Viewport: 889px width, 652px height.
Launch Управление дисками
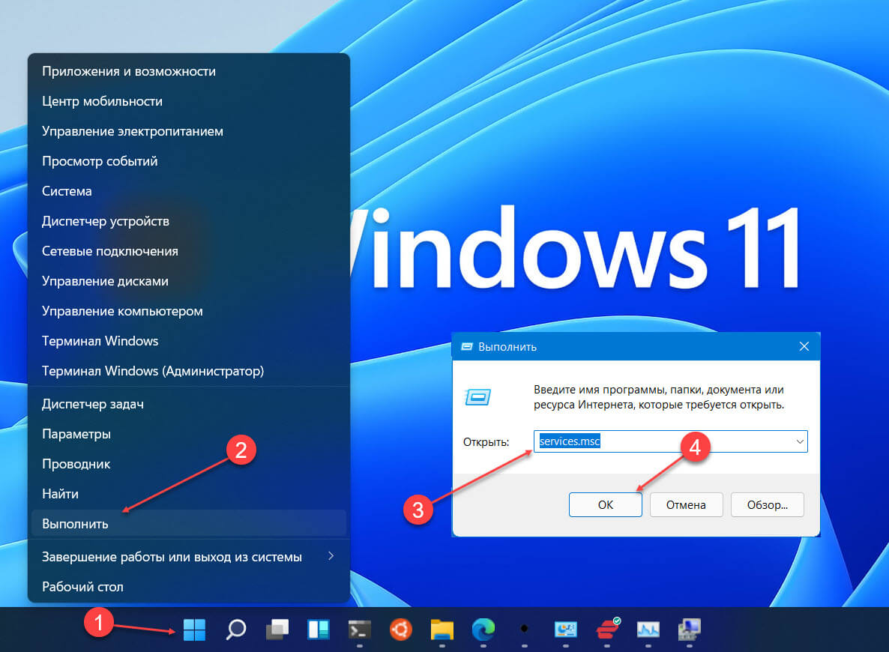188,282
